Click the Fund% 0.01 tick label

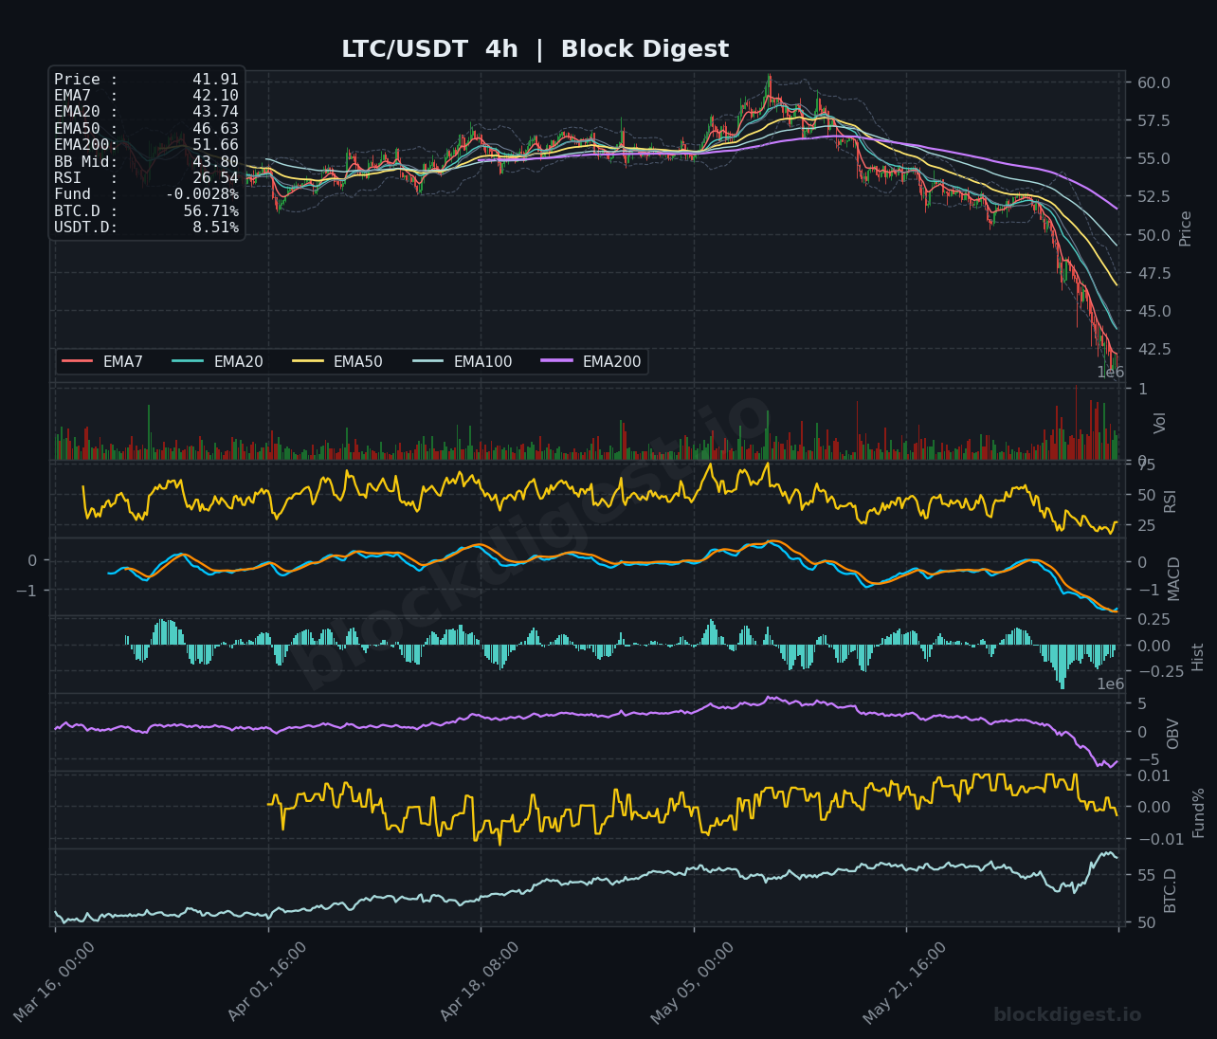pyautogui.click(x=1153, y=775)
